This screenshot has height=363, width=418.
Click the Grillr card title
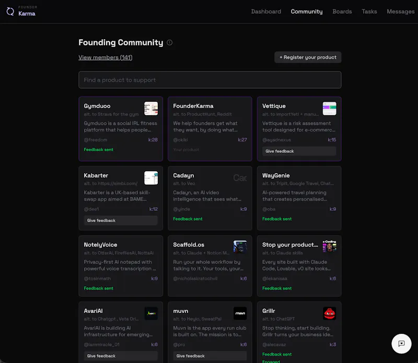point(269,311)
